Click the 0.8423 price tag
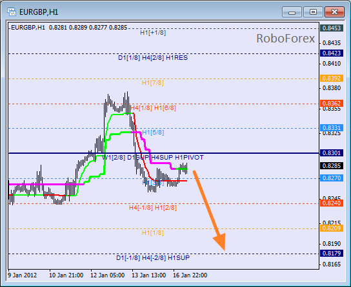351x287 pixels. click(332, 53)
